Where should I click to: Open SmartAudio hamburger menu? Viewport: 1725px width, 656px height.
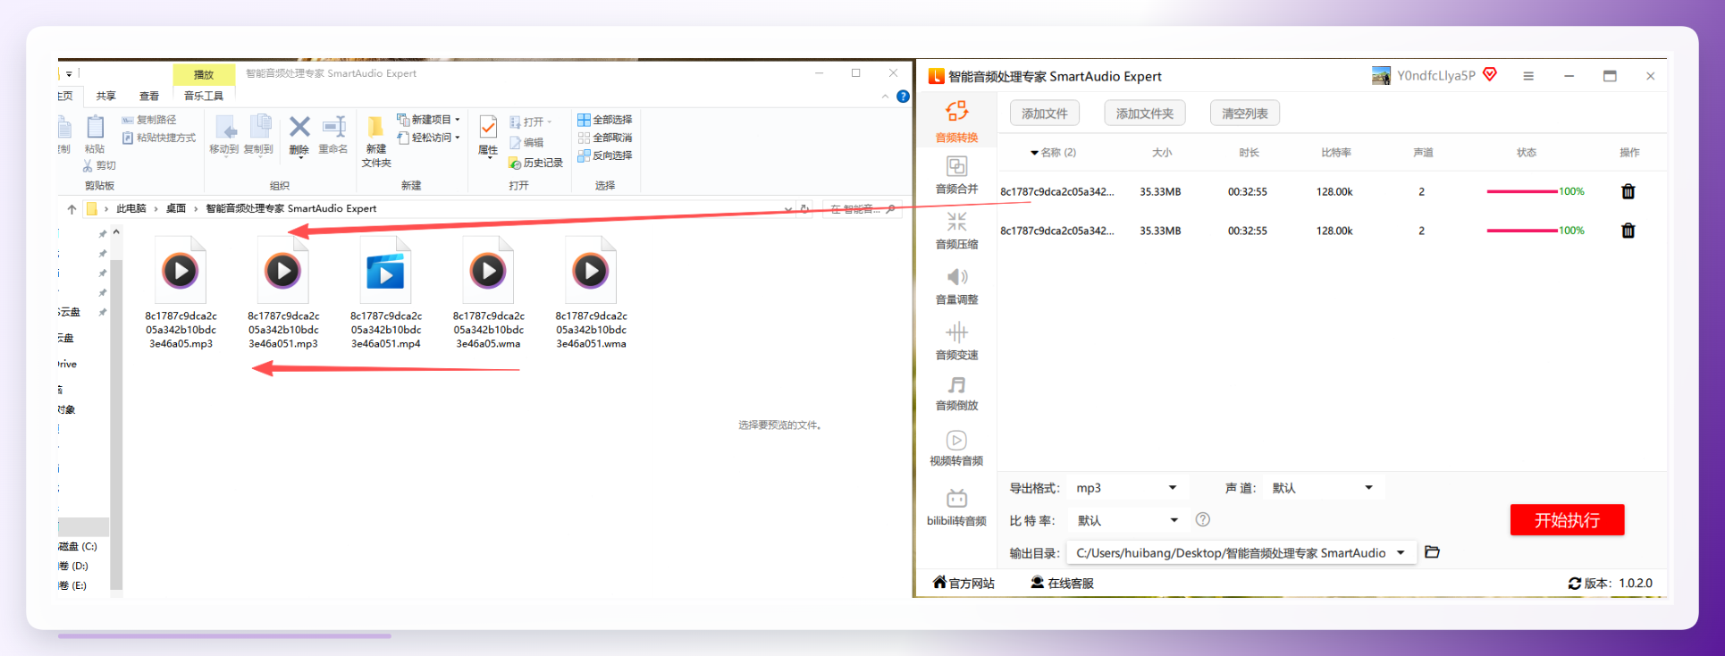1528,76
